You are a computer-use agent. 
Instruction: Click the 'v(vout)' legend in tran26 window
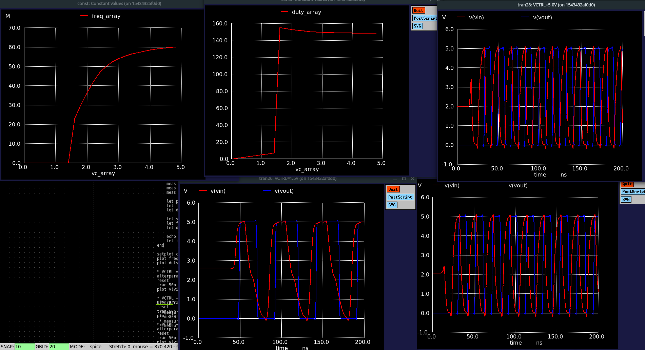point(284,191)
